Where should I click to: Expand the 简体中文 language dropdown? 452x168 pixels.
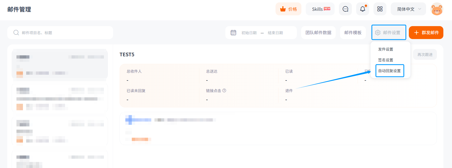[408, 9]
